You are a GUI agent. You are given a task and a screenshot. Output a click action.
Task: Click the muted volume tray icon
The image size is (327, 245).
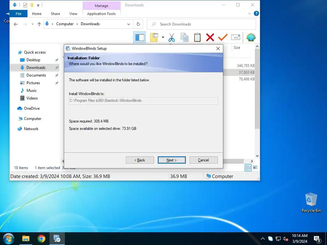285,239
